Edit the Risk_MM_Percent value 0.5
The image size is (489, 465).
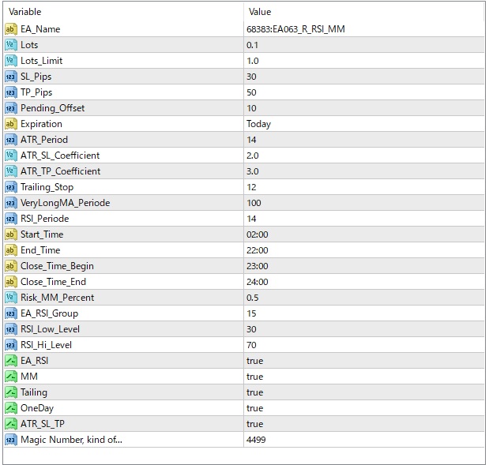pyautogui.click(x=253, y=298)
